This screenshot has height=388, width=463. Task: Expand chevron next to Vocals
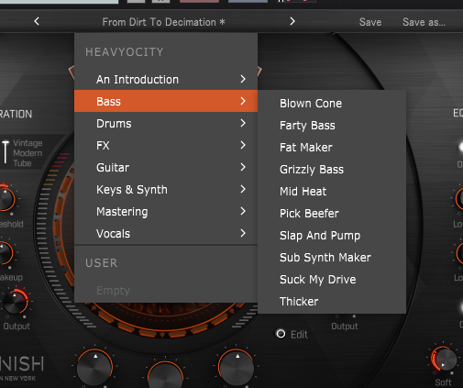(x=243, y=233)
